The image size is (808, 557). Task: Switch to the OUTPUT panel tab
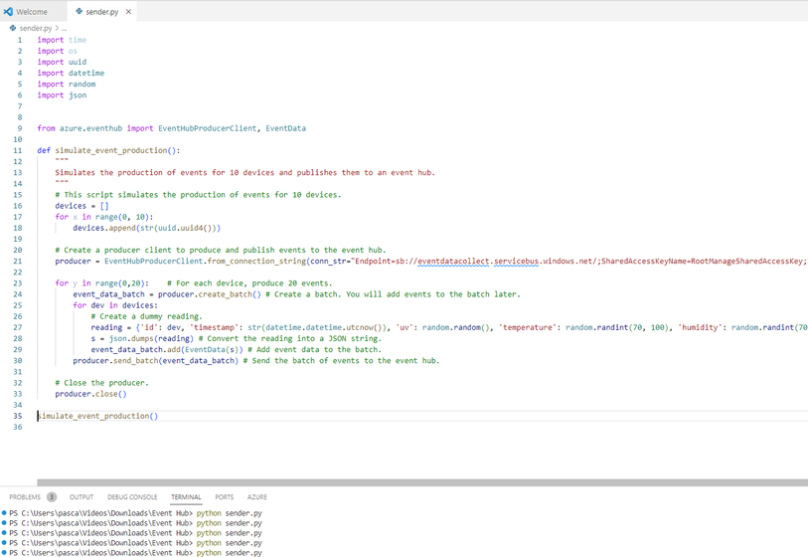81,497
